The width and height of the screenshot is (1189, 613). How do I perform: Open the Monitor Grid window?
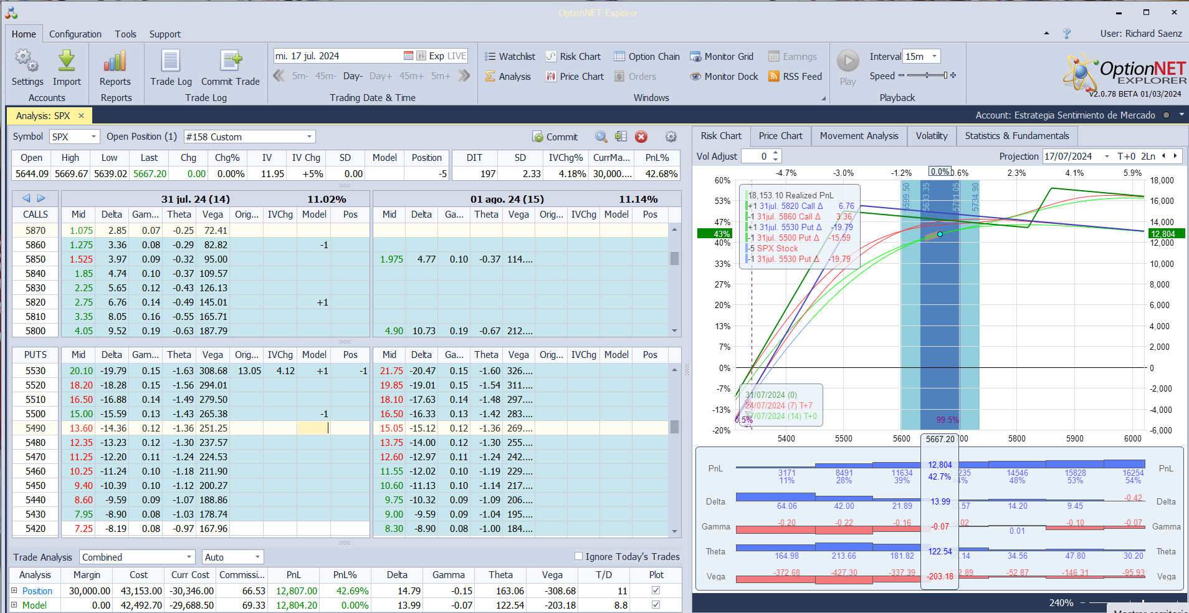click(721, 57)
